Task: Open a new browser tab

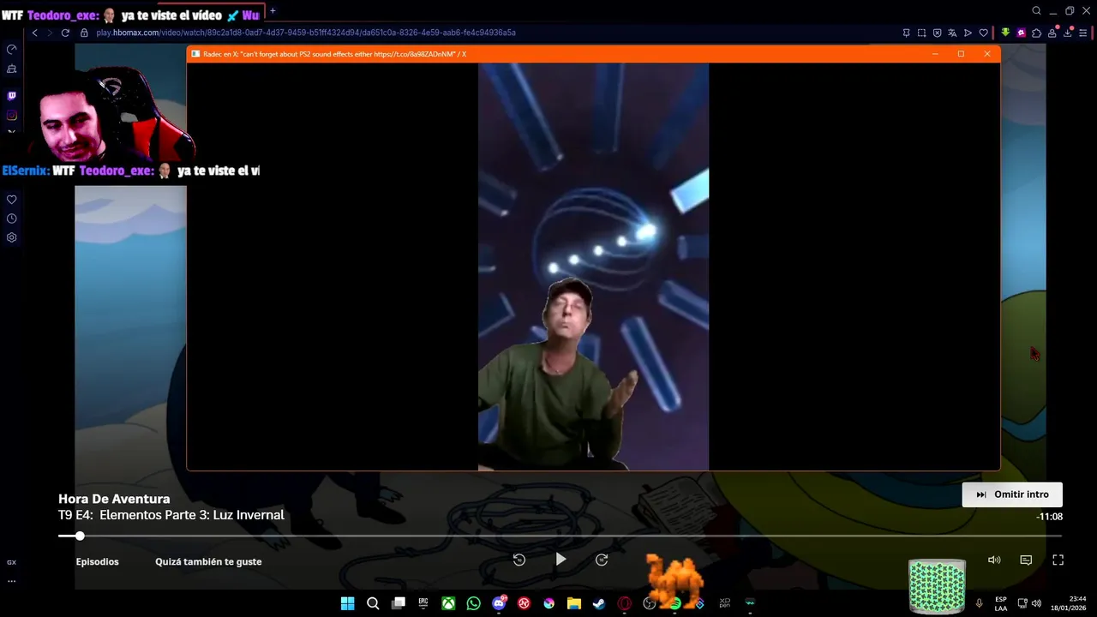Action: (273, 11)
